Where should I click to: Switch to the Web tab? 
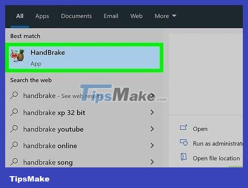pos(136,16)
